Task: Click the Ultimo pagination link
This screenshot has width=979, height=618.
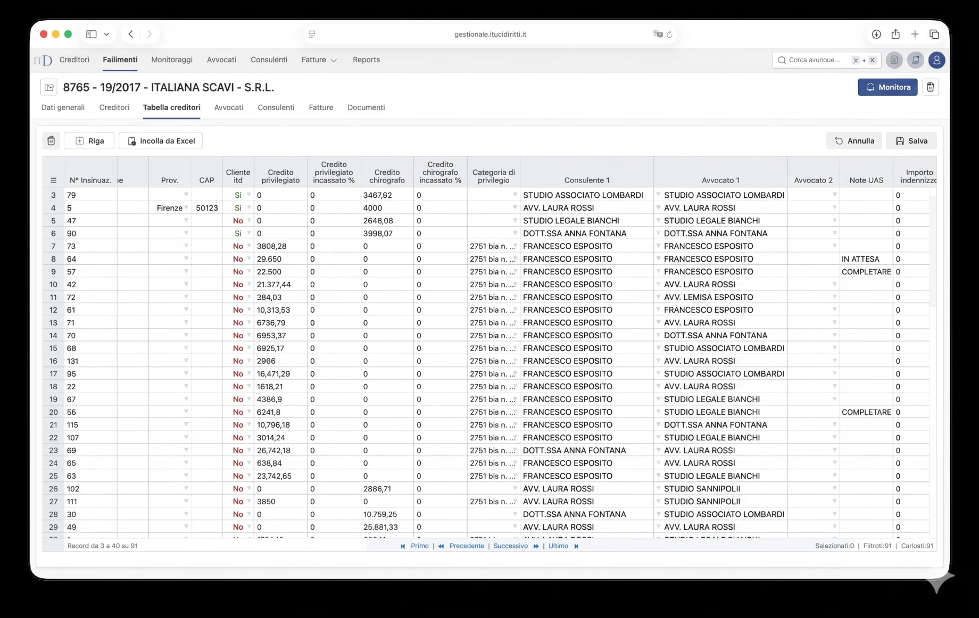Action: point(558,546)
